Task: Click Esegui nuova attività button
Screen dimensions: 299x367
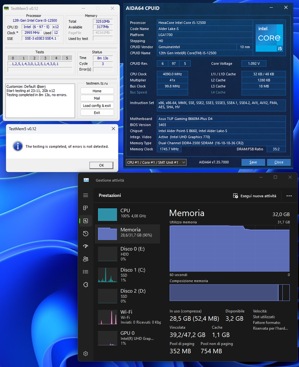Action: (x=254, y=196)
